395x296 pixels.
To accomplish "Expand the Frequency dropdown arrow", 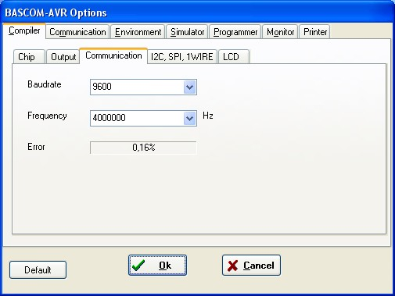I will point(190,119).
